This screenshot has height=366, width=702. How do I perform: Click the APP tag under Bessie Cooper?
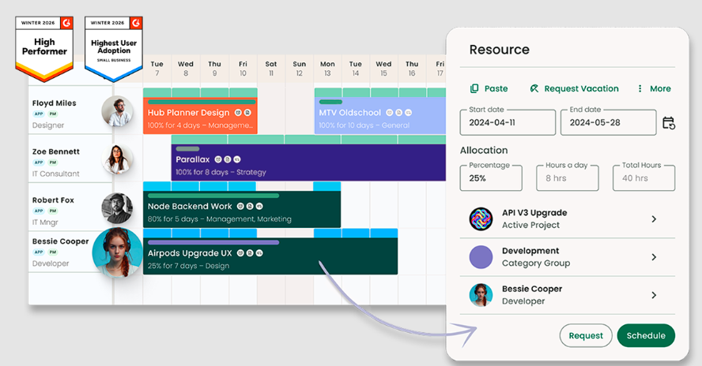pos(39,252)
